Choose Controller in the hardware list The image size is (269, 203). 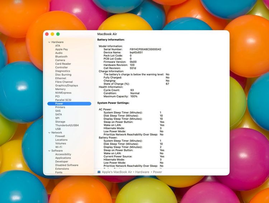tap(61, 67)
